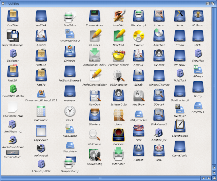Viewport: 217px width, 181px height.
Task: Open the LoView drawer icon
Action: [x=159, y=16]
